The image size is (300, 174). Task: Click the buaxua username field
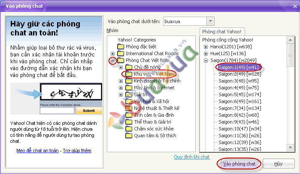tap(185, 21)
